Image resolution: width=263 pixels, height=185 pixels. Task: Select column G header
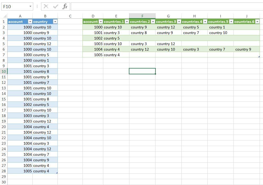click(x=168, y=16)
